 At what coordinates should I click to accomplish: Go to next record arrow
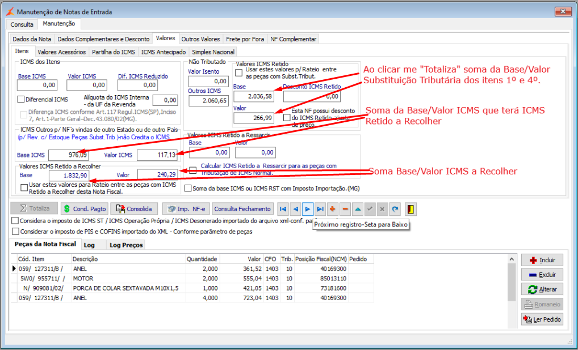click(308, 209)
